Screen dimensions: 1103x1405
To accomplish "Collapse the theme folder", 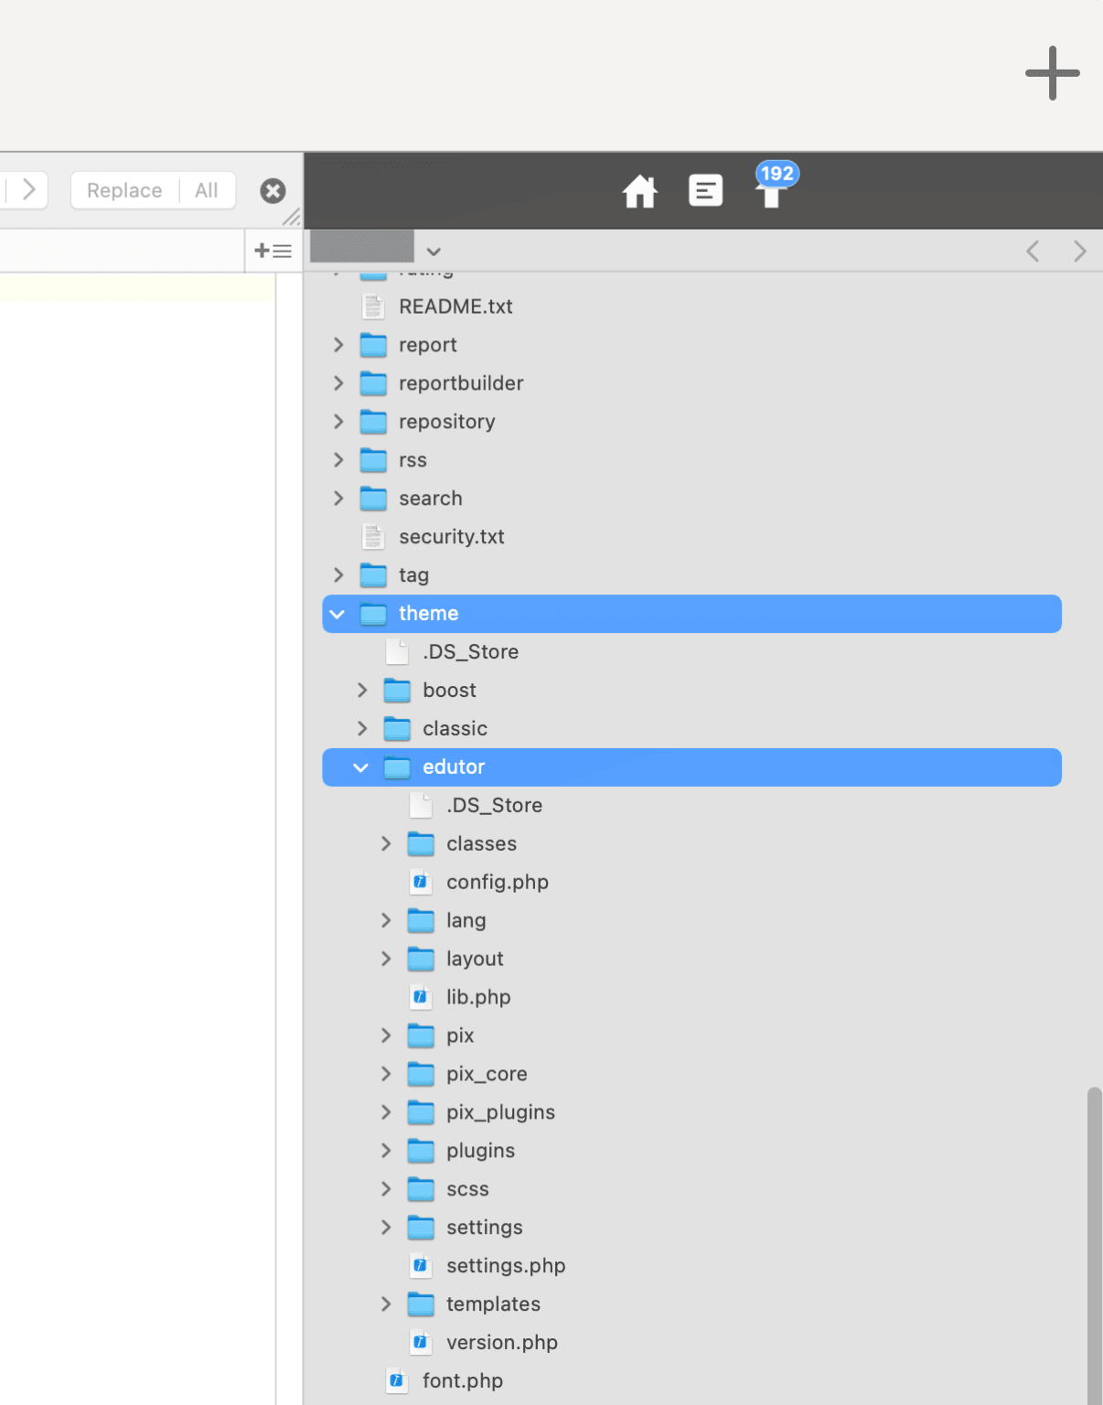I will pos(337,614).
